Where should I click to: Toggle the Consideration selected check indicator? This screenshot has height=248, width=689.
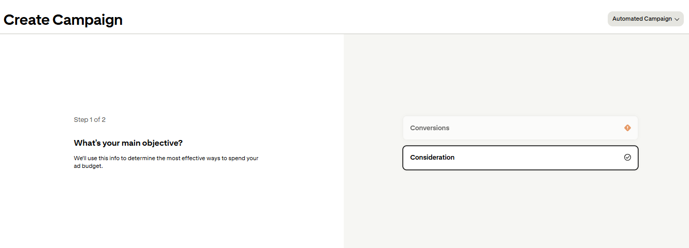click(627, 158)
